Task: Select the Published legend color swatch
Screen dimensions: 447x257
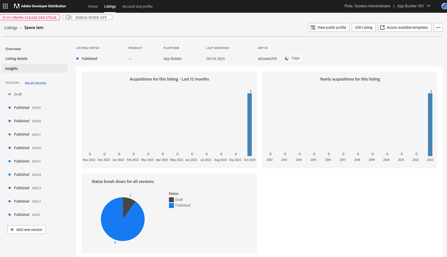Action: coord(170,205)
